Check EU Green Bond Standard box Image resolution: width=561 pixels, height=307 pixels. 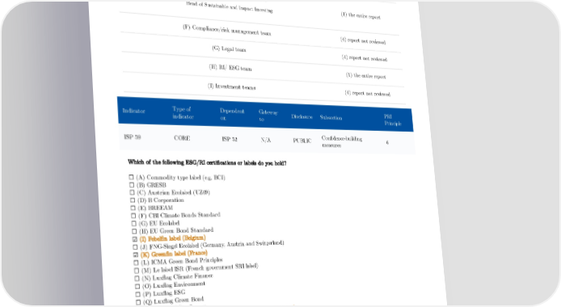point(134,231)
